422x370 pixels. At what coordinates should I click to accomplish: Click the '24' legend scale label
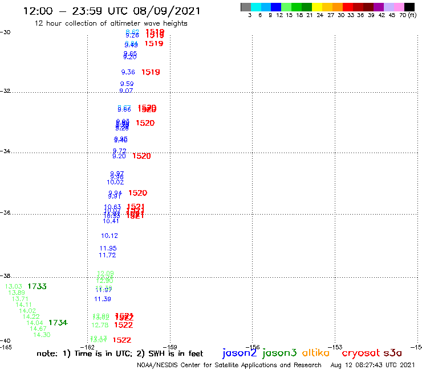click(x=320, y=15)
